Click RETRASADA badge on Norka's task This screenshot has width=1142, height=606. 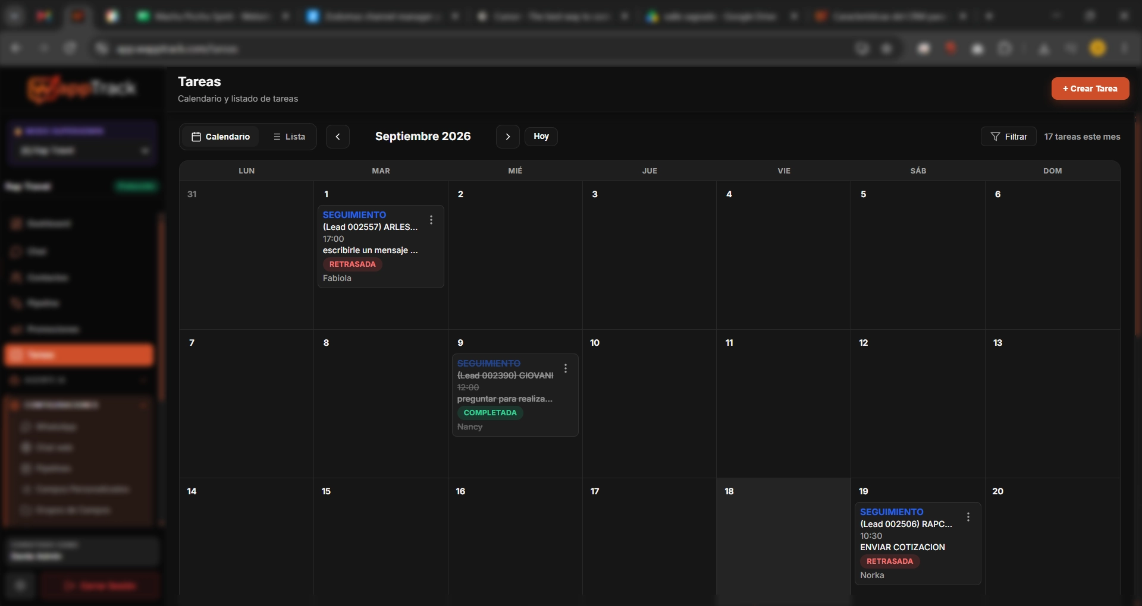pyautogui.click(x=890, y=561)
